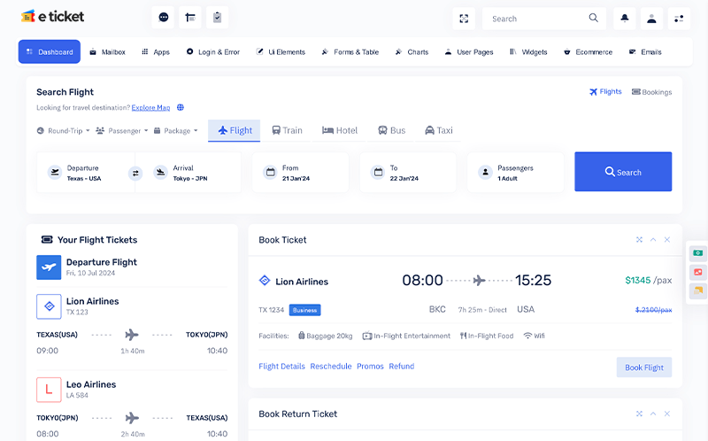Open the Reschedule link
The height and width of the screenshot is (441, 708).
(x=331, y=367)
